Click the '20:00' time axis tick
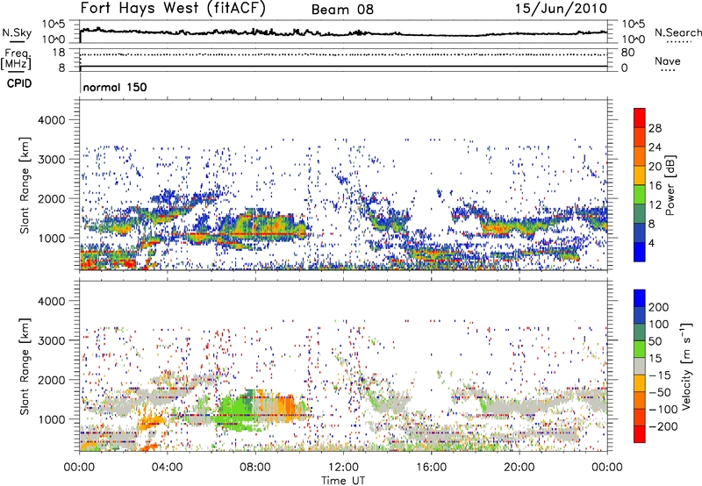The width and height of the screenshot is (702, 486). (x=519, y=468)
